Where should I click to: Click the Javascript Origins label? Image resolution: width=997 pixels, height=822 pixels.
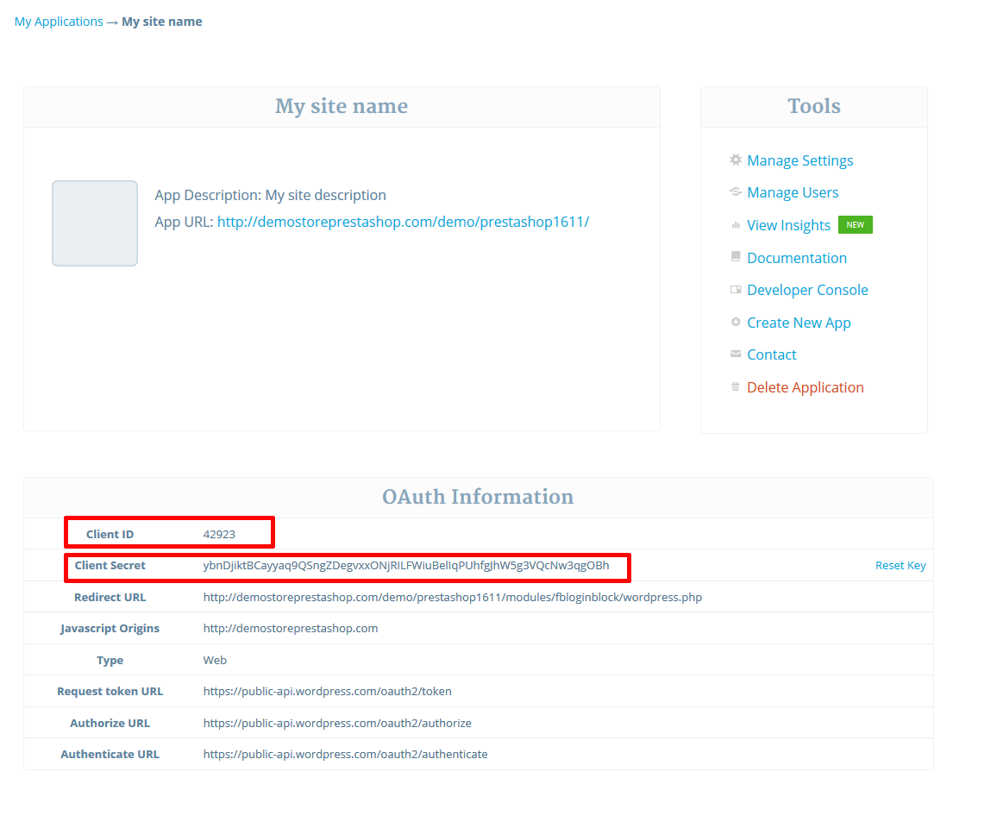pos(110,628)
